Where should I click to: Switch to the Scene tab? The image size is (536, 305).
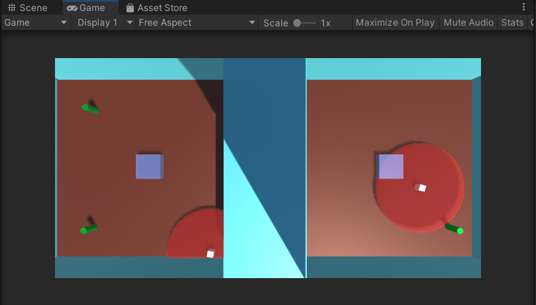[28, 7]
